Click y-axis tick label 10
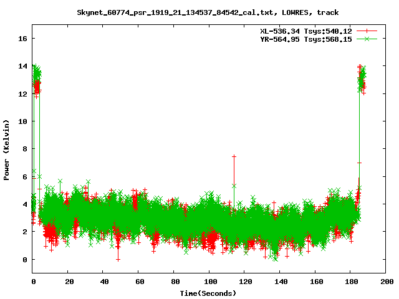This screenshot has height=299, width=399. click(x=22, y=121)
